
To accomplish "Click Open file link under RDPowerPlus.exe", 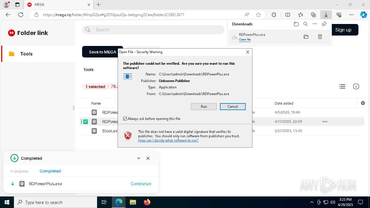I will (x=245, y=40).
